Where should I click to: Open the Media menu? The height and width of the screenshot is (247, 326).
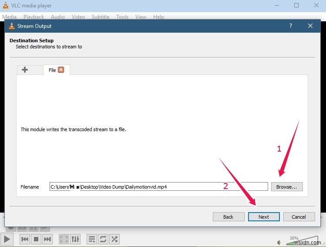[9, 17]
